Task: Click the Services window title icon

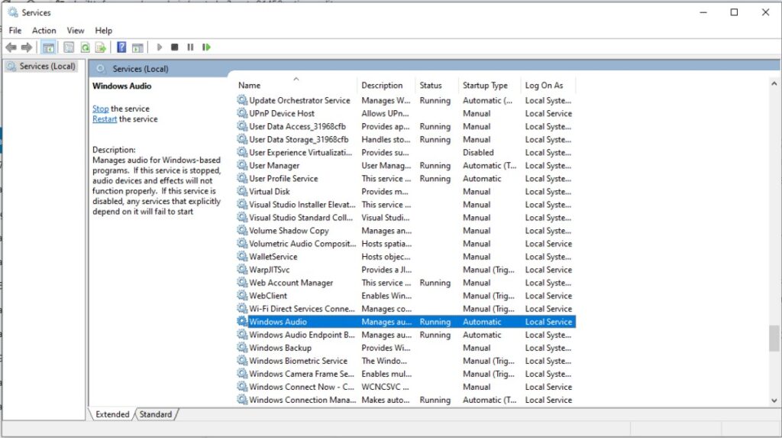Action: pos(13,12)
